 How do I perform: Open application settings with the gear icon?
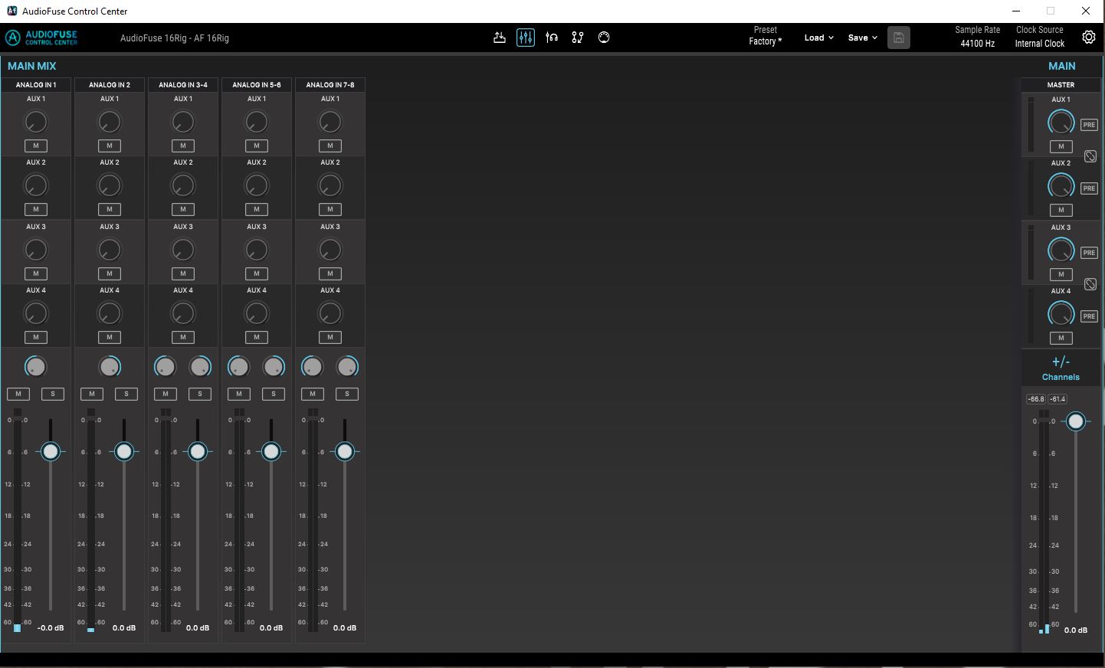pyautogui.click(x=1089, y=36)
